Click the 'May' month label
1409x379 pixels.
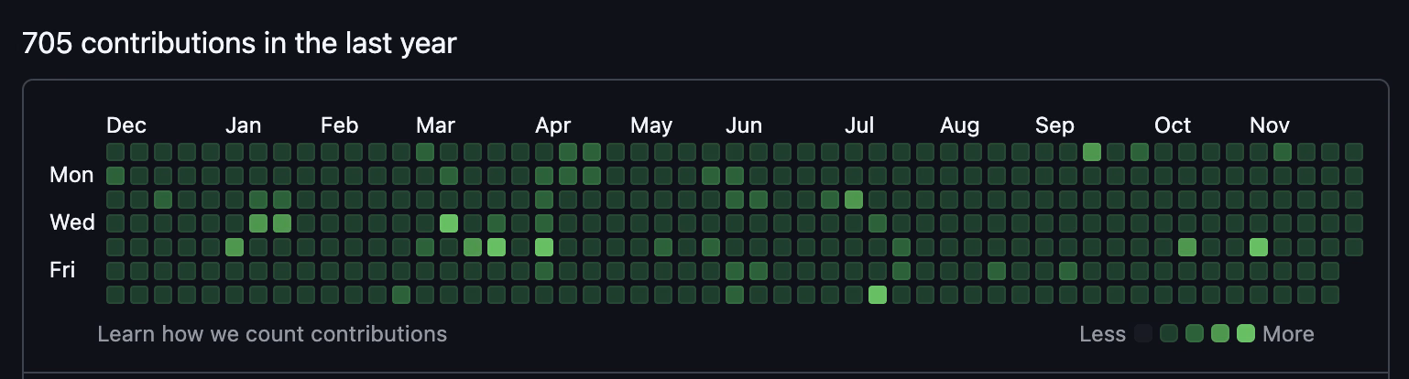(x=651, y=125)
